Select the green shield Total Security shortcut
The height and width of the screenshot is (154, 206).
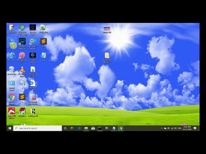click(x=22, y=30)
